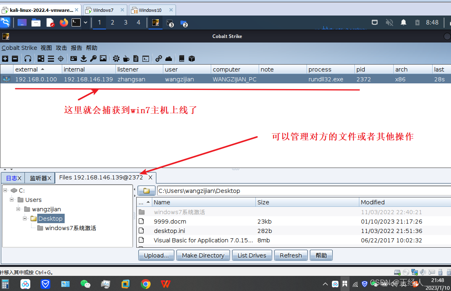Image resolution: width=451 pixels, height=291 pixels.
Task: Open Chrome from the Windows taskbar
Action: (x=146, y=284)
